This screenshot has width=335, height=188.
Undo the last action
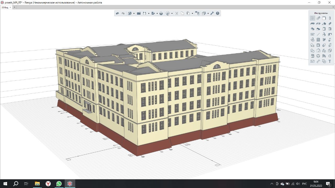pyautogui.click(x=118, y=13)
